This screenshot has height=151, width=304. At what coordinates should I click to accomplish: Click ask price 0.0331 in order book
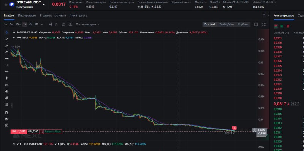pyautogui.click(x=277, y=38)
